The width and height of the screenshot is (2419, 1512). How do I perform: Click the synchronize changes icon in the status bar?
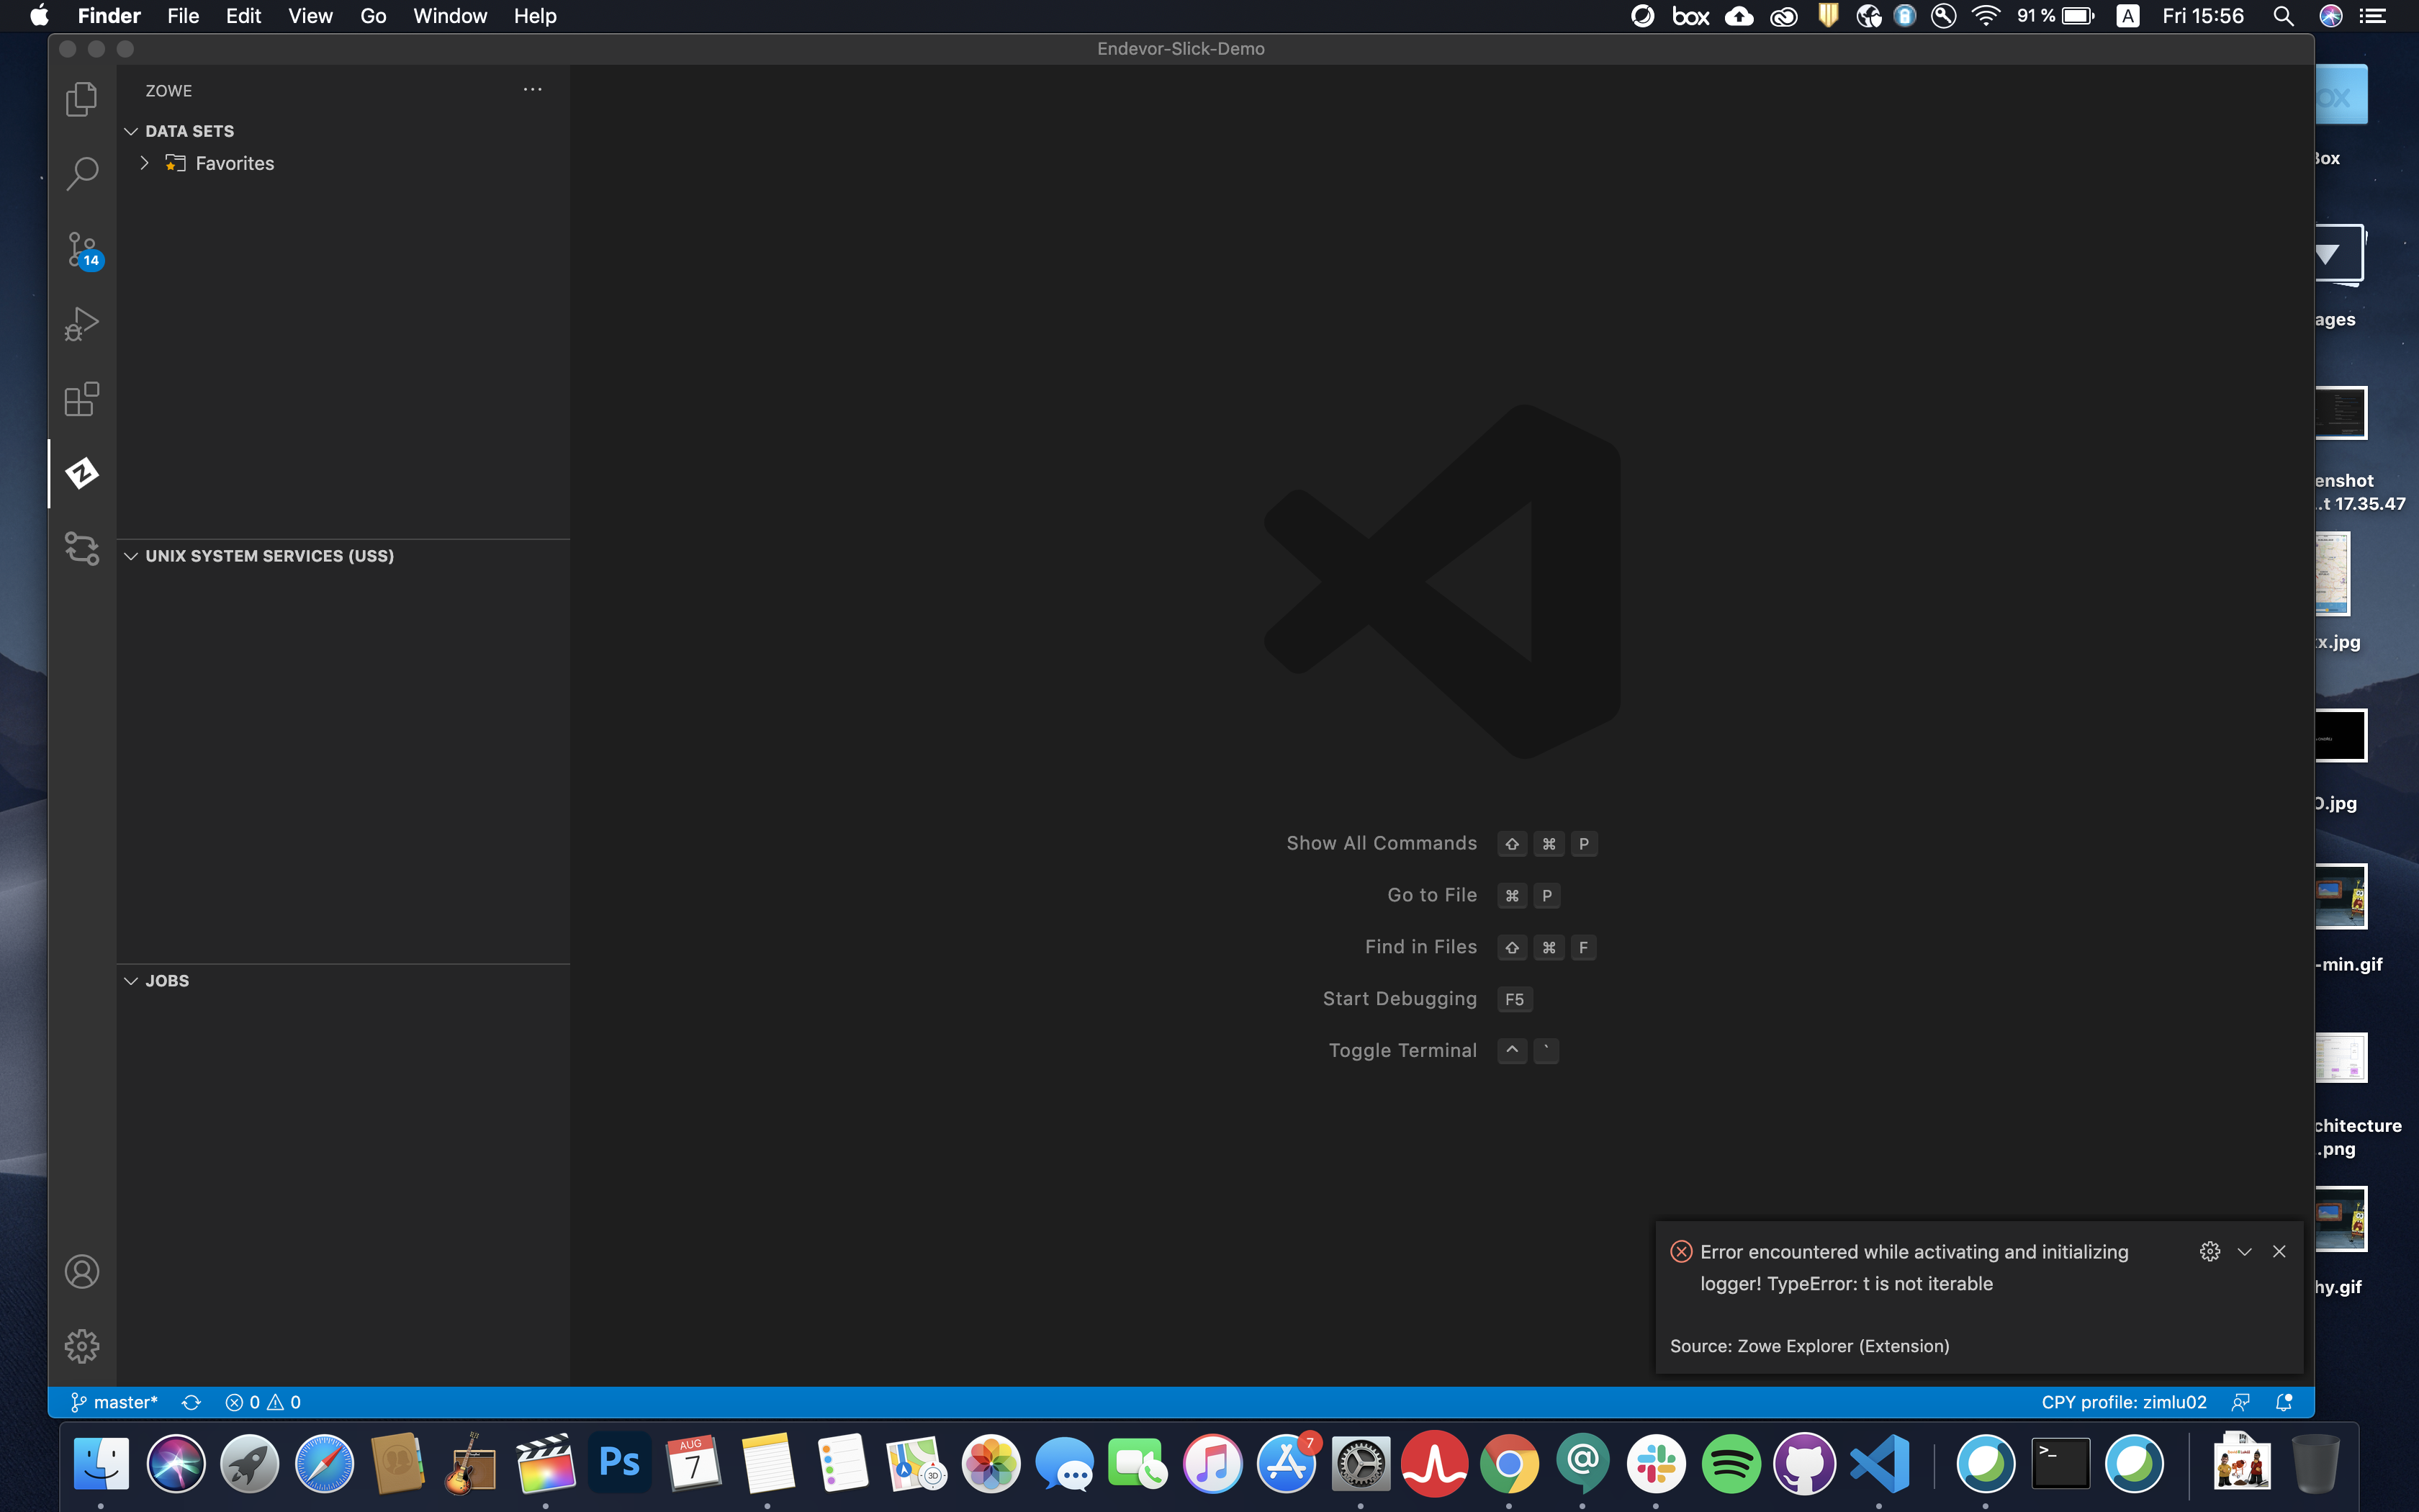(191, 1401)
